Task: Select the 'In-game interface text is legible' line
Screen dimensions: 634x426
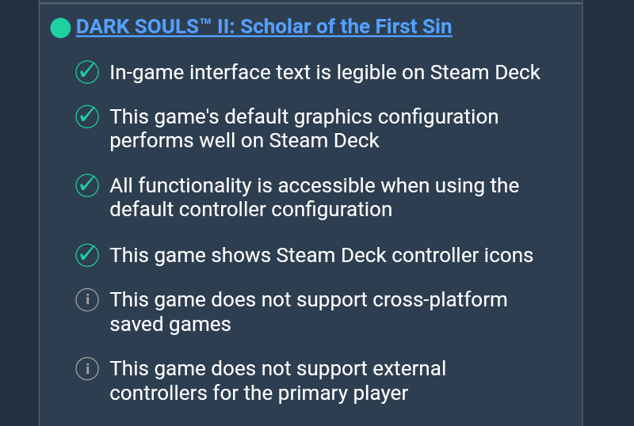Action: tap(325, 73)
